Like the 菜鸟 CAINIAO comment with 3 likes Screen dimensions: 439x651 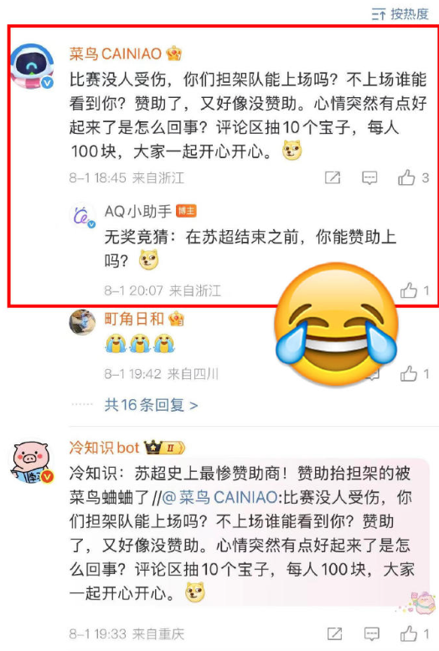pos(413,177)
